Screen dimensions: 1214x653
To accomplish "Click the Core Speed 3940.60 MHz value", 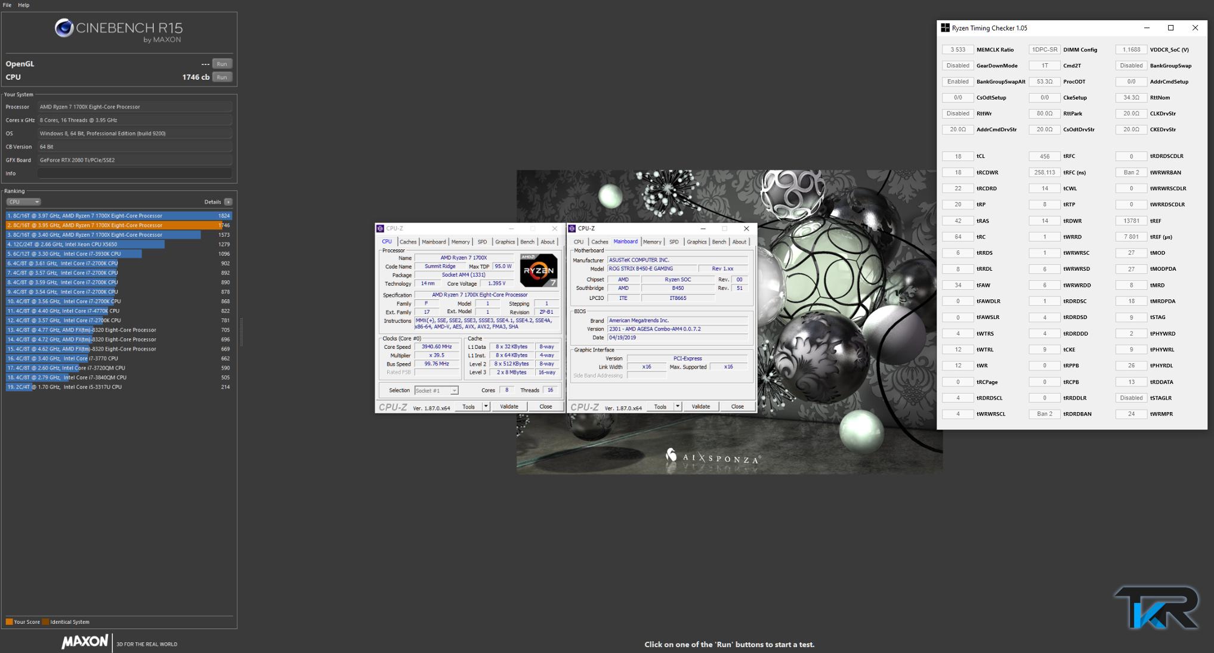I will tap(437, 346).
